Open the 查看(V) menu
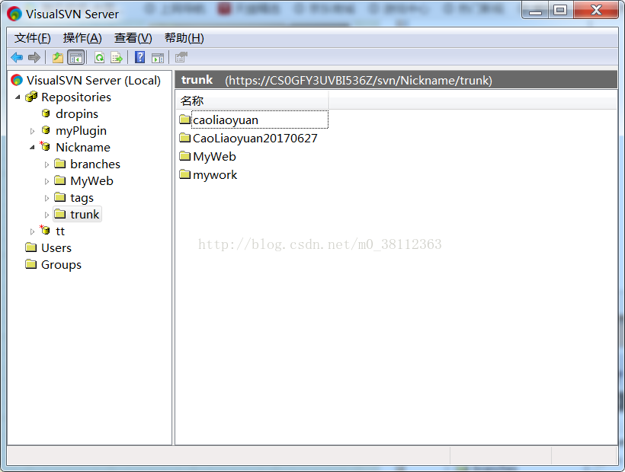 pyautogui.click(x=133, y=38)
